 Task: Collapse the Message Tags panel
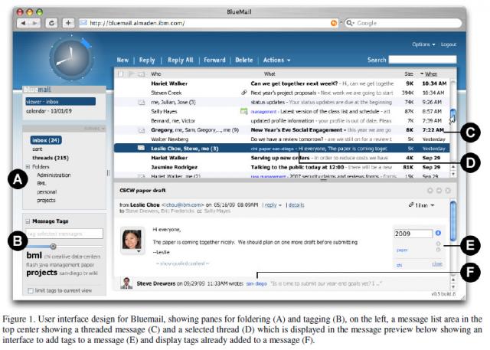point(28,221)
